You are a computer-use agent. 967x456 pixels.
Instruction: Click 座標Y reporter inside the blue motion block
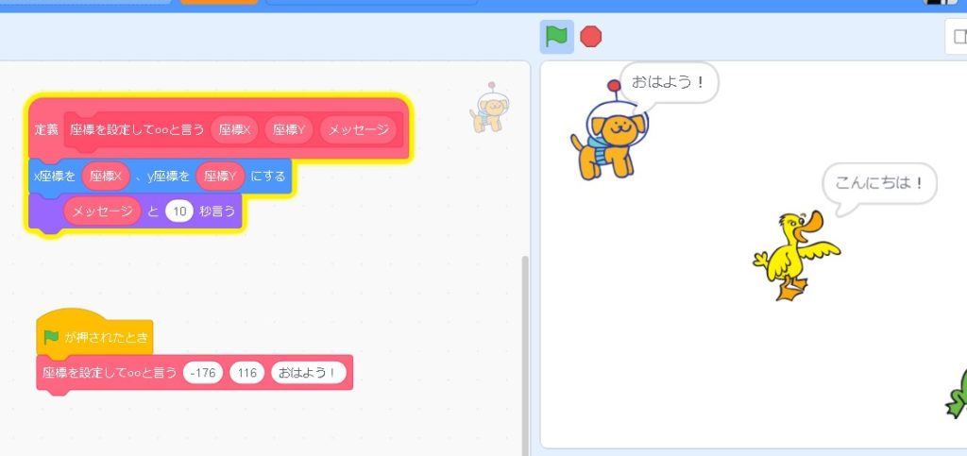221,176
